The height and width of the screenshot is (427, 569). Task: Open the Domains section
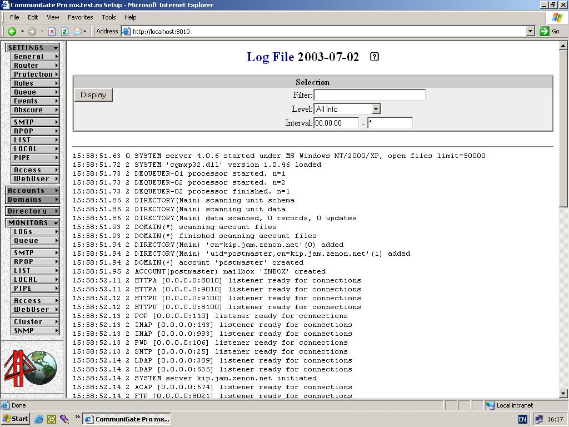point(33,200)
